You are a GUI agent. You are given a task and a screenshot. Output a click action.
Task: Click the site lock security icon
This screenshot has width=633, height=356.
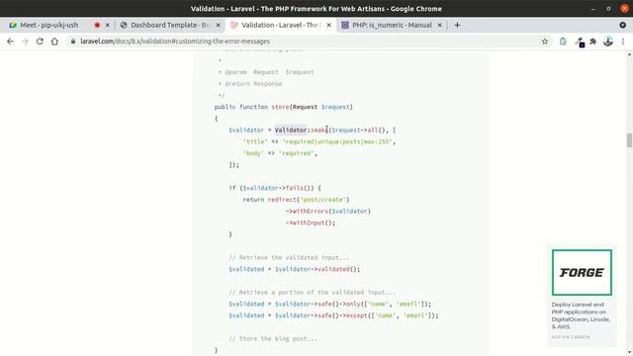click(73, 42)
